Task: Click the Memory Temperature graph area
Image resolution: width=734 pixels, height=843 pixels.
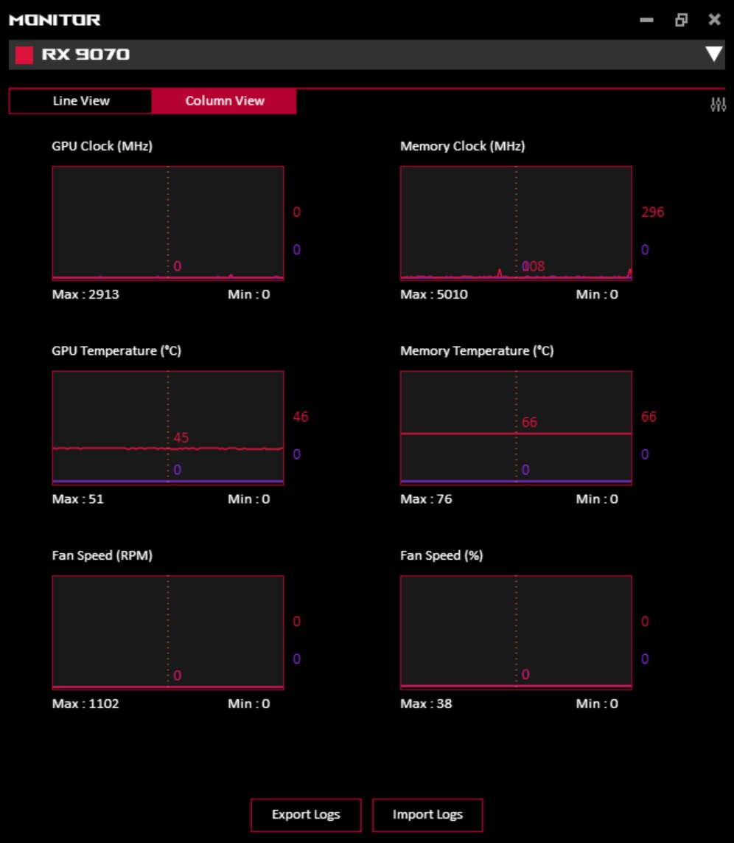Action: [516, 428]
